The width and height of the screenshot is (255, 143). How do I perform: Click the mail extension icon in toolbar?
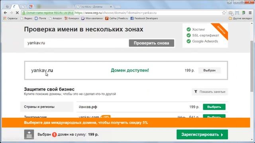coord(231,13)
